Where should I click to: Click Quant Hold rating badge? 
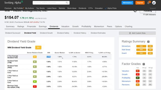tap(141, 53)
